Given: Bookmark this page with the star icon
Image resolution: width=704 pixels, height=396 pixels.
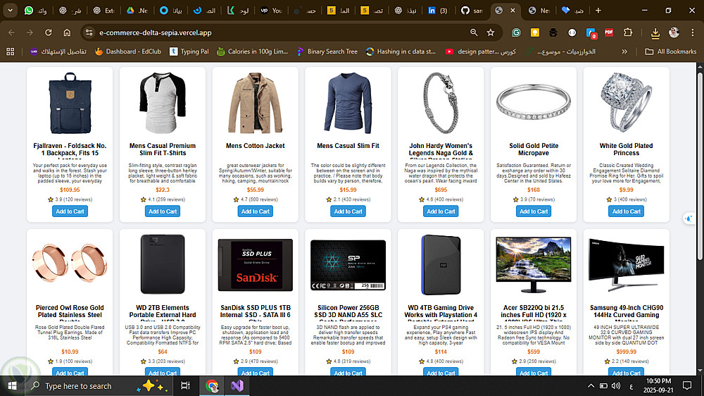Looking at the screenshot, I should (491, 32).
